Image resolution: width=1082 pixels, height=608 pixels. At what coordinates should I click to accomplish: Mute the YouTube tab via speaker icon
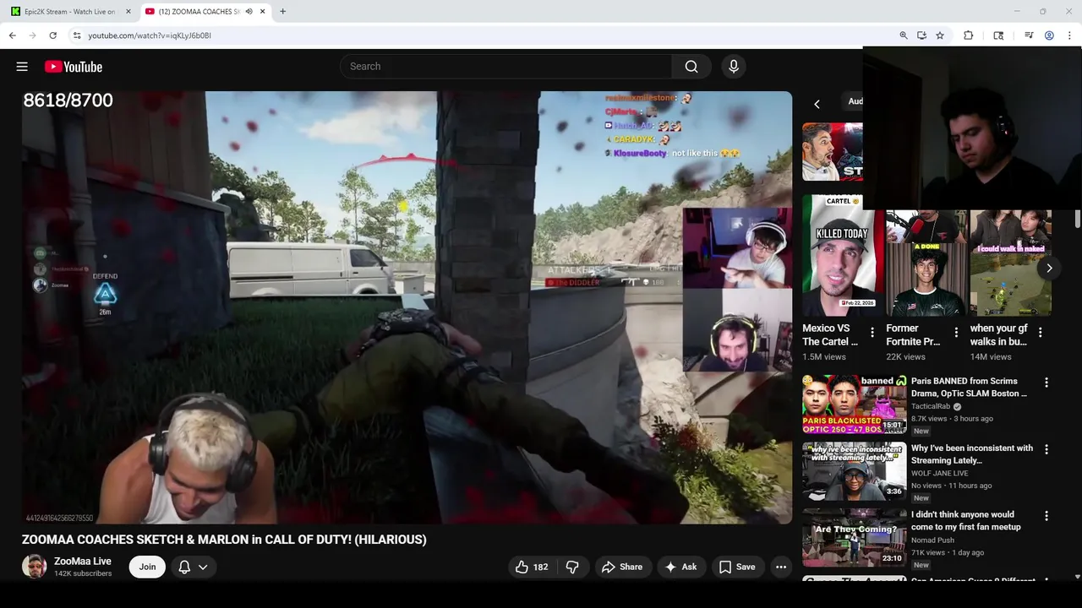tap(249, 12)
